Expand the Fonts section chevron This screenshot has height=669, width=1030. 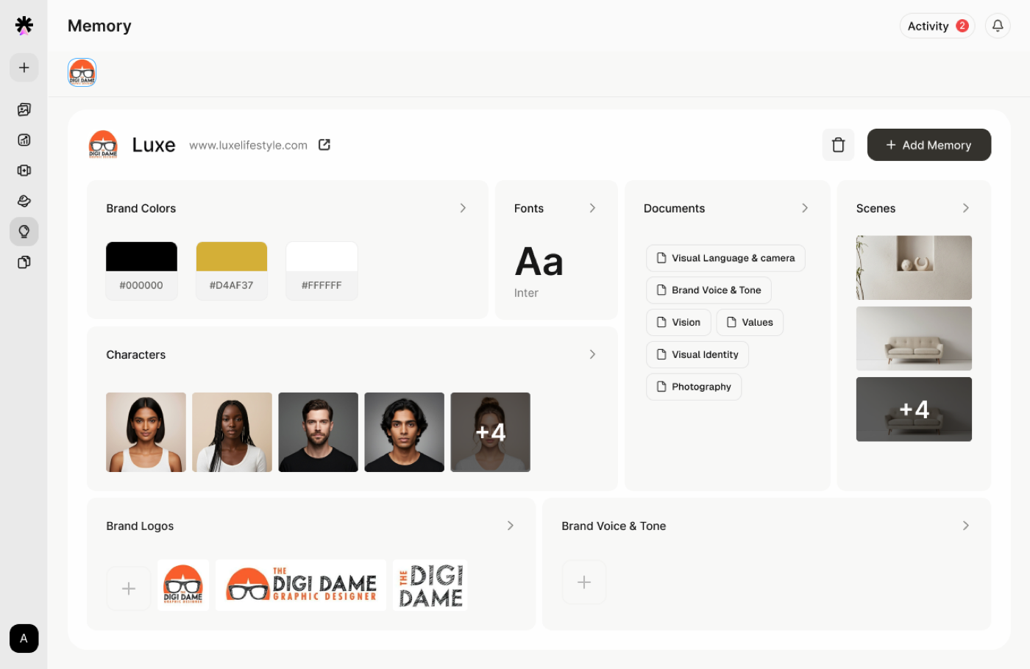click(592, 208)
